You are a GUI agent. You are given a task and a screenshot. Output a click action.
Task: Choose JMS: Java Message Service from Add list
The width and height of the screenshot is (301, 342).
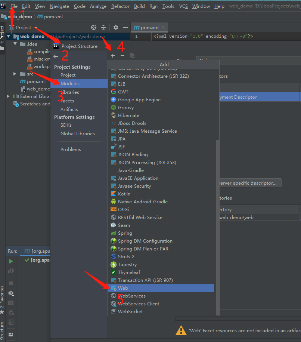(x=161, y=131)
